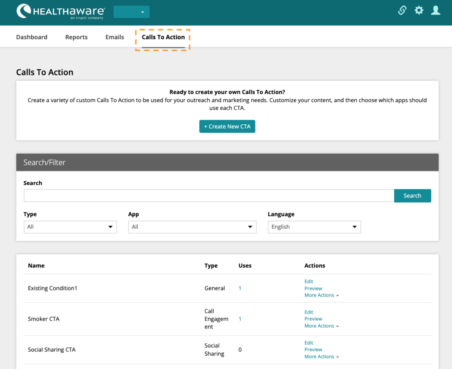The width and height of the screenshot is (452, 369).
Task: Preview the Existing Condition1 CTA
Action: coord(313,288)
